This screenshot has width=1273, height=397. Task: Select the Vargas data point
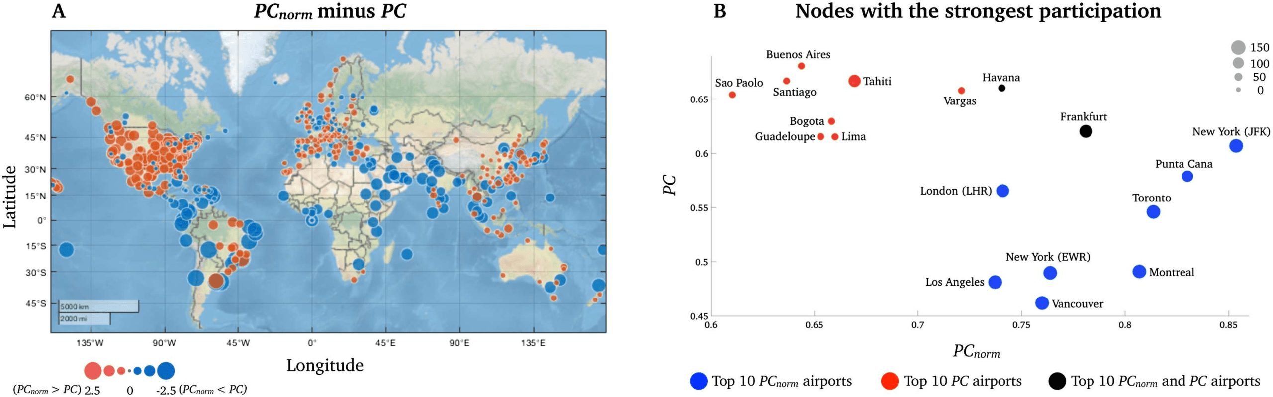click(x=961, y=91)
